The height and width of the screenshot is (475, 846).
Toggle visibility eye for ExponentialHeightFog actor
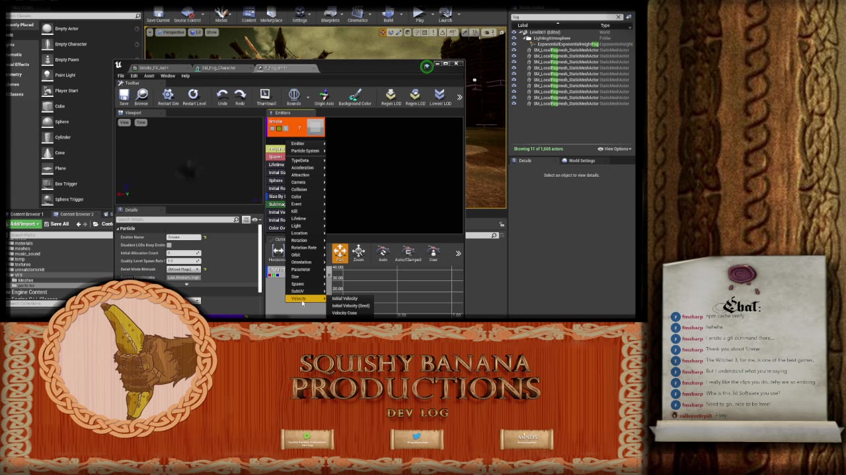pyautogui.click(x=514, y=44)
